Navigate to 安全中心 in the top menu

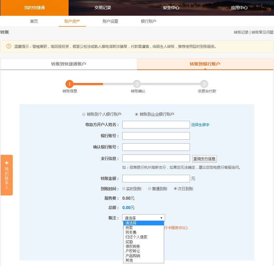(171, 7)
